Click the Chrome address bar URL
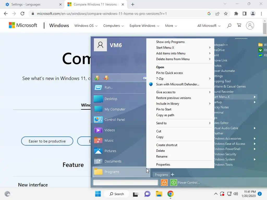Viewport: 267px width, 200px height. [102, 14]
